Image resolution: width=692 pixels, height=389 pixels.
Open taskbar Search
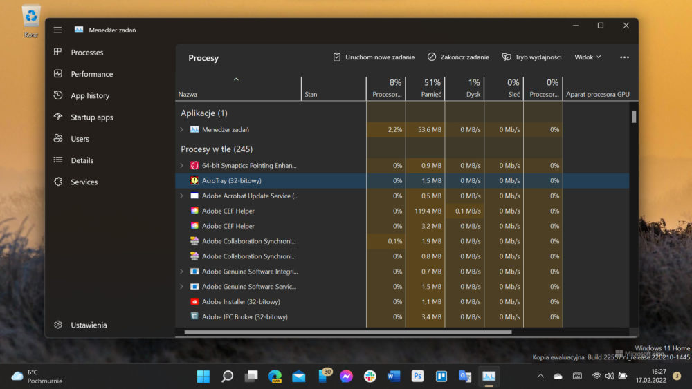[227, 377]
